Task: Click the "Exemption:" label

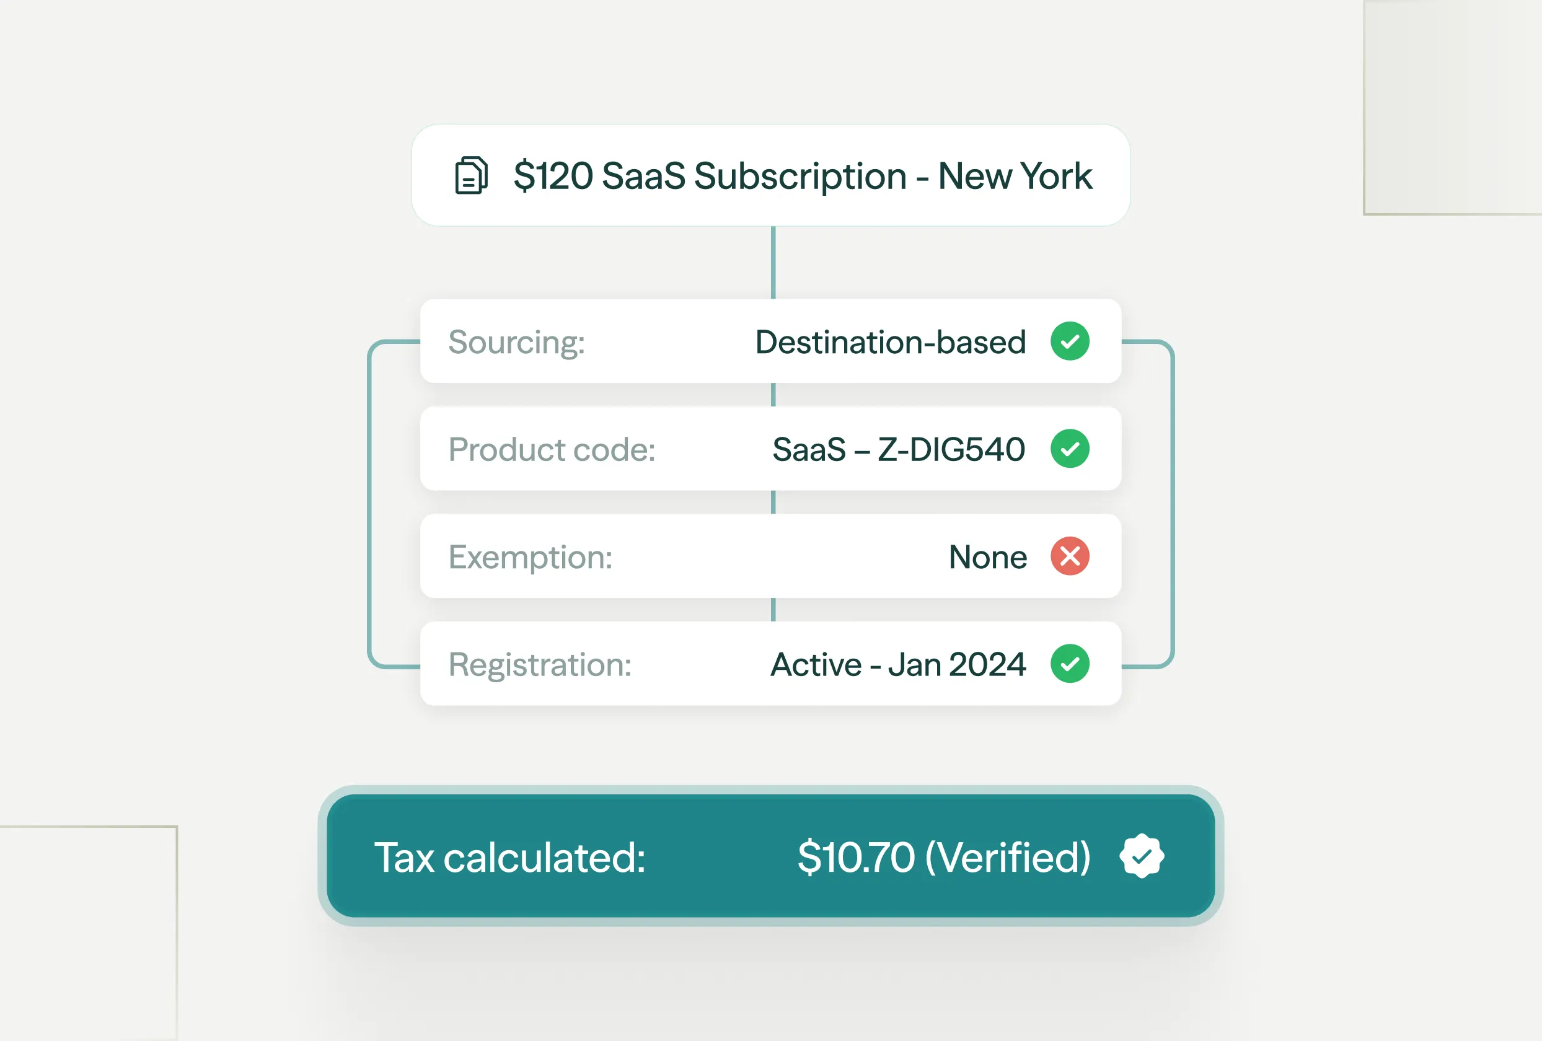Action: point(530,557)
